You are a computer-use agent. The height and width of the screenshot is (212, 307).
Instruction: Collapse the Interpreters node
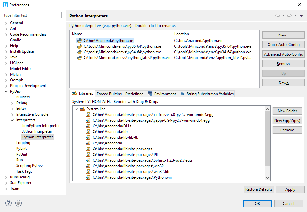pos(12,120)
